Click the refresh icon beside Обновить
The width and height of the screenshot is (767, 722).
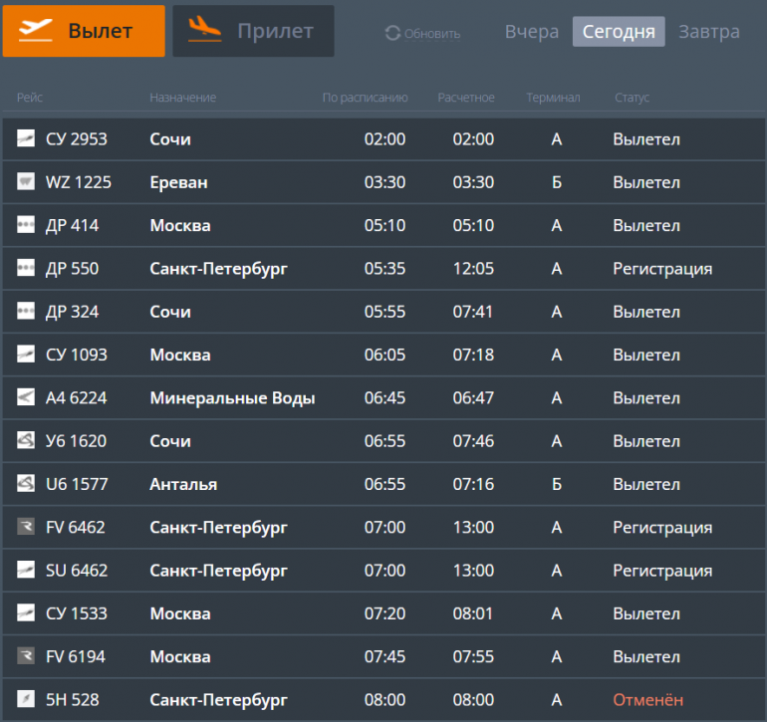click(x=392, y=33)
